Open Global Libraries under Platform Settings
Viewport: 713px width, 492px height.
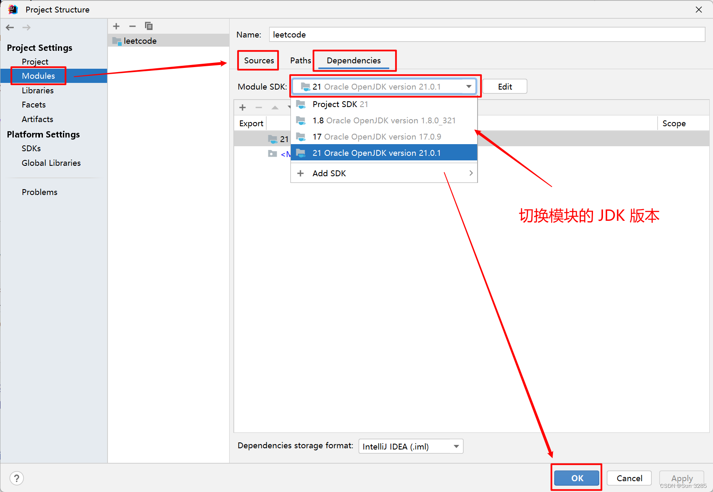point(51,163)
